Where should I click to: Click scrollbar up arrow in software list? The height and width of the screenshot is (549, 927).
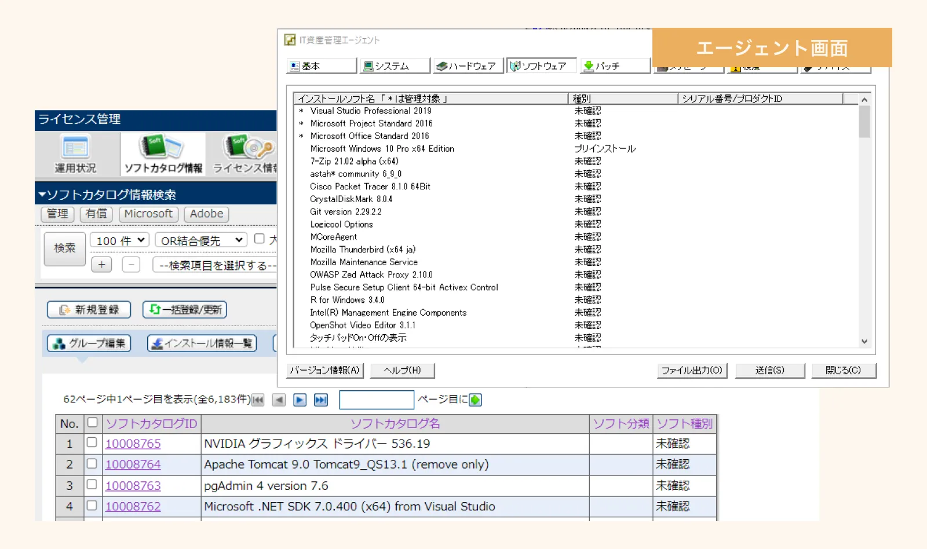[864, 100]
